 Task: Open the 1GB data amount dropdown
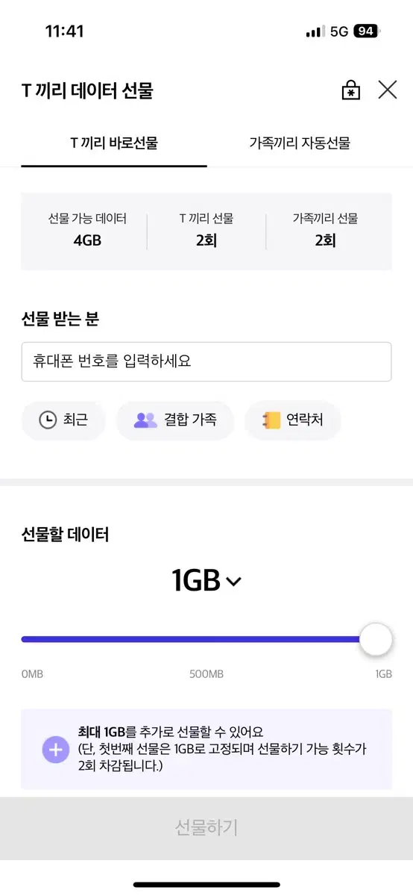(x=206, y=580)
